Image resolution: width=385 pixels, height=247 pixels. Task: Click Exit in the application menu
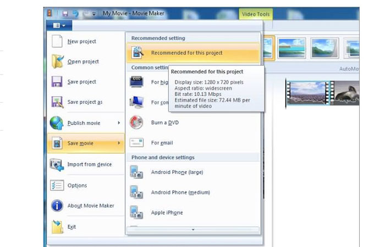(86, 227)
